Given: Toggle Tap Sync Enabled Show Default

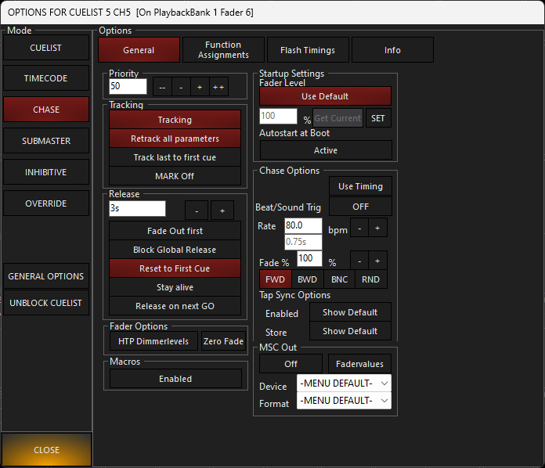Looking at the screenshot, I should coord(350,312).
